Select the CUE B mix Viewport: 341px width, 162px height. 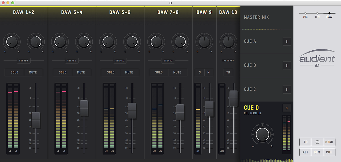click(267, 65)
